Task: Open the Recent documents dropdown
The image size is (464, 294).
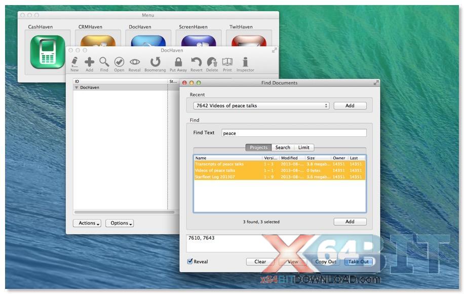Action: [261, 106]
